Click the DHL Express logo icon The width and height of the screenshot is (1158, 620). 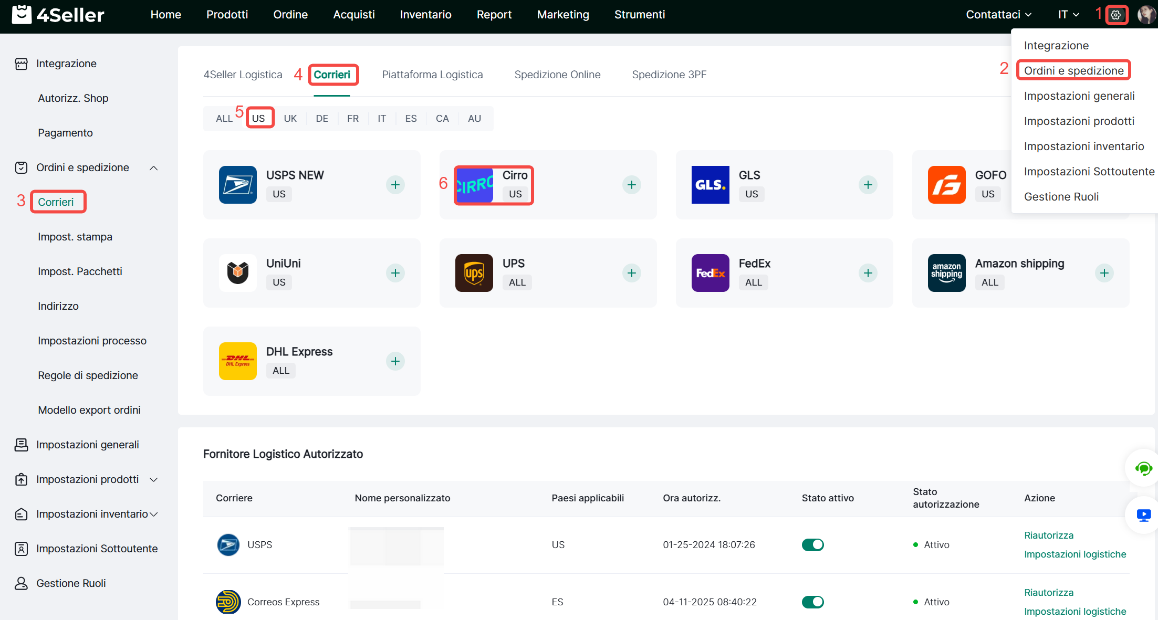pos(238,361)
